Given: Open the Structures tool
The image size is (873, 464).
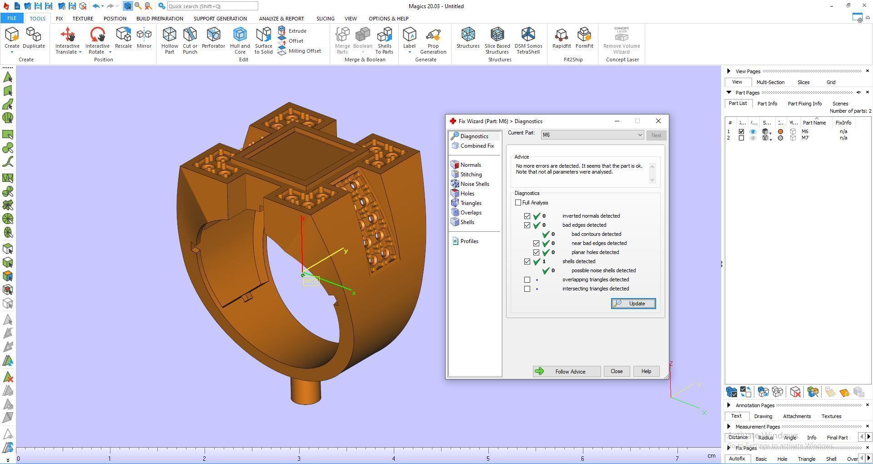Looking at the screenshot, I should click(x=468, y=38).
